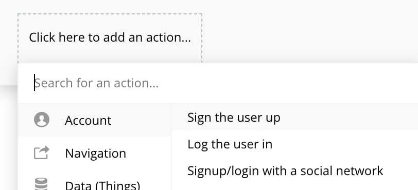The width and height of the screenshot is (418, 190).
Task: Click the Navigation share-arrow icon
Action: [42, 153]
